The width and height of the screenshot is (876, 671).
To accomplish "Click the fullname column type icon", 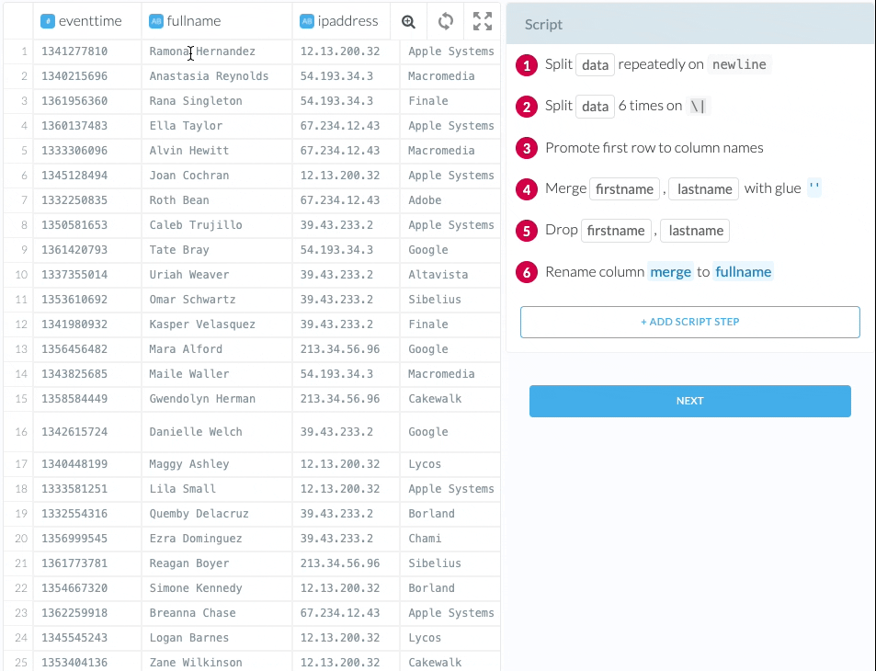I will [155, 21].
